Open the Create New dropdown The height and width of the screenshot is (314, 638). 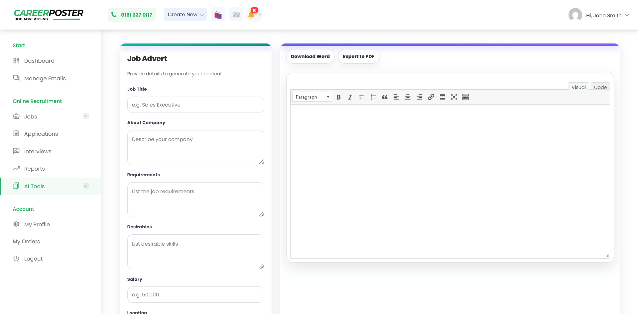coord(186,15)
